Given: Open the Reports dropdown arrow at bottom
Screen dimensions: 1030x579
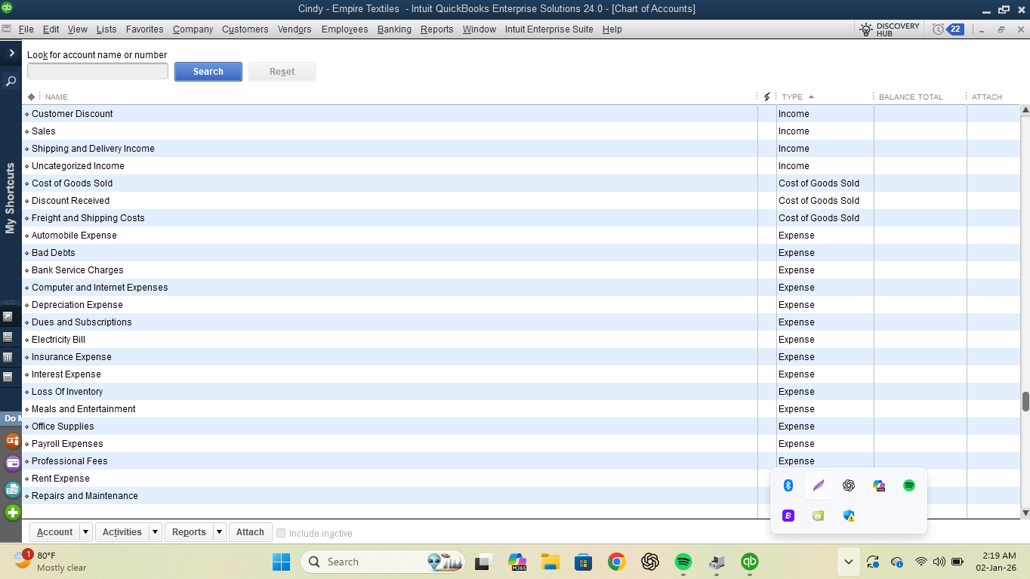Looking at the screenshot, I should 219,532.
